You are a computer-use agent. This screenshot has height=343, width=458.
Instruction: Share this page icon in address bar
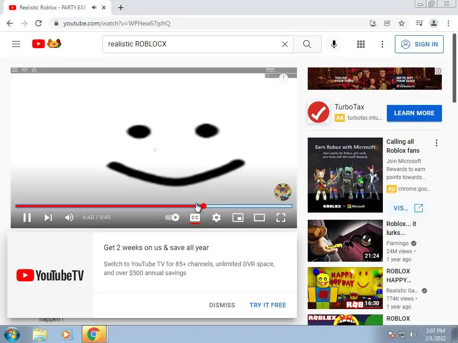click(x=387, y=23)
